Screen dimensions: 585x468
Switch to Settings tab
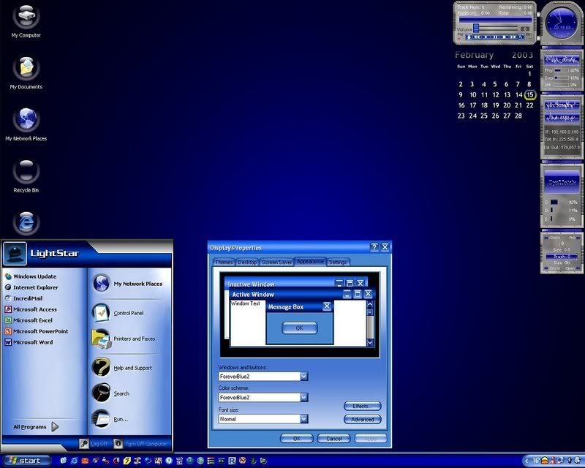click(x=338, y=263)
